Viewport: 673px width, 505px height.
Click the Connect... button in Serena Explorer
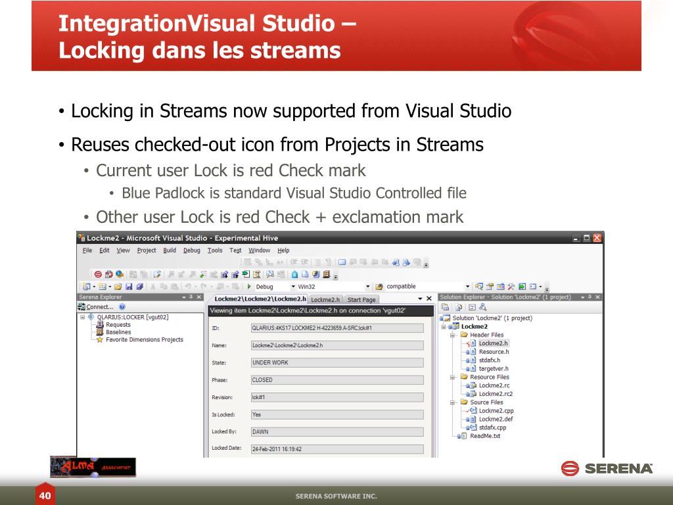tap(95, 306)
